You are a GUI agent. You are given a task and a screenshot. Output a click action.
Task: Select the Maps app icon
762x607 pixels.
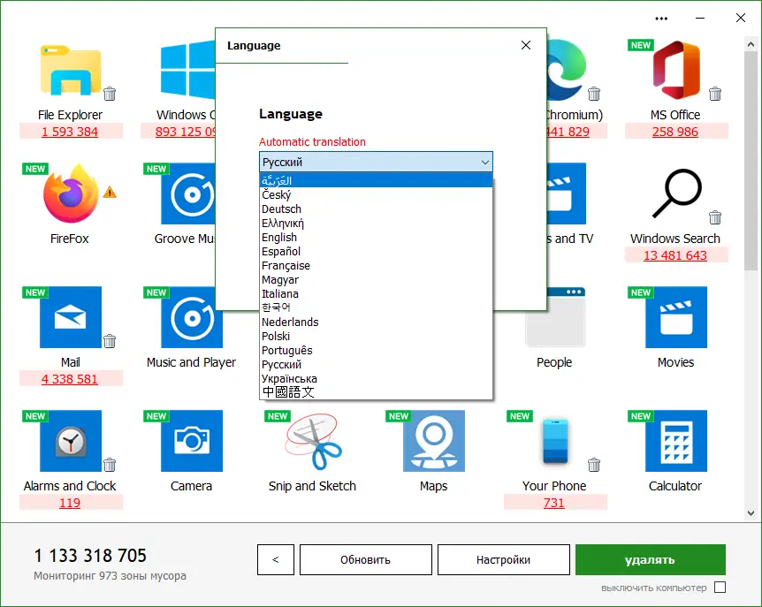[434, 441]
